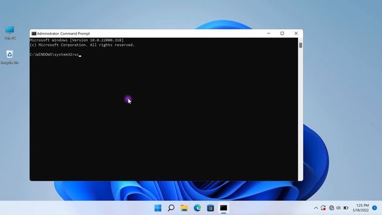Minimize the Command Prompt window
The image size is (382, 215).
(x=269, y=33)
